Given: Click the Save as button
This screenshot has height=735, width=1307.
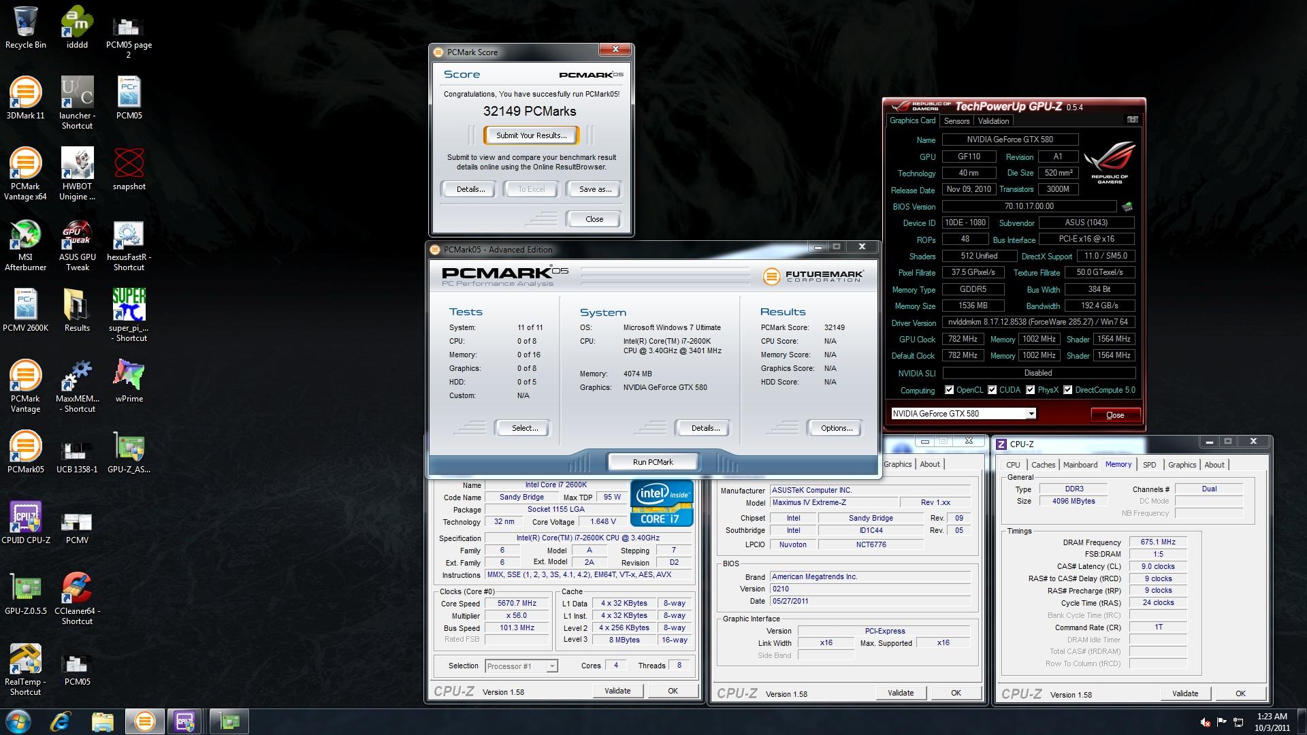Looking at the screenshot, I should pyautogui.click(x=595, y=189).
